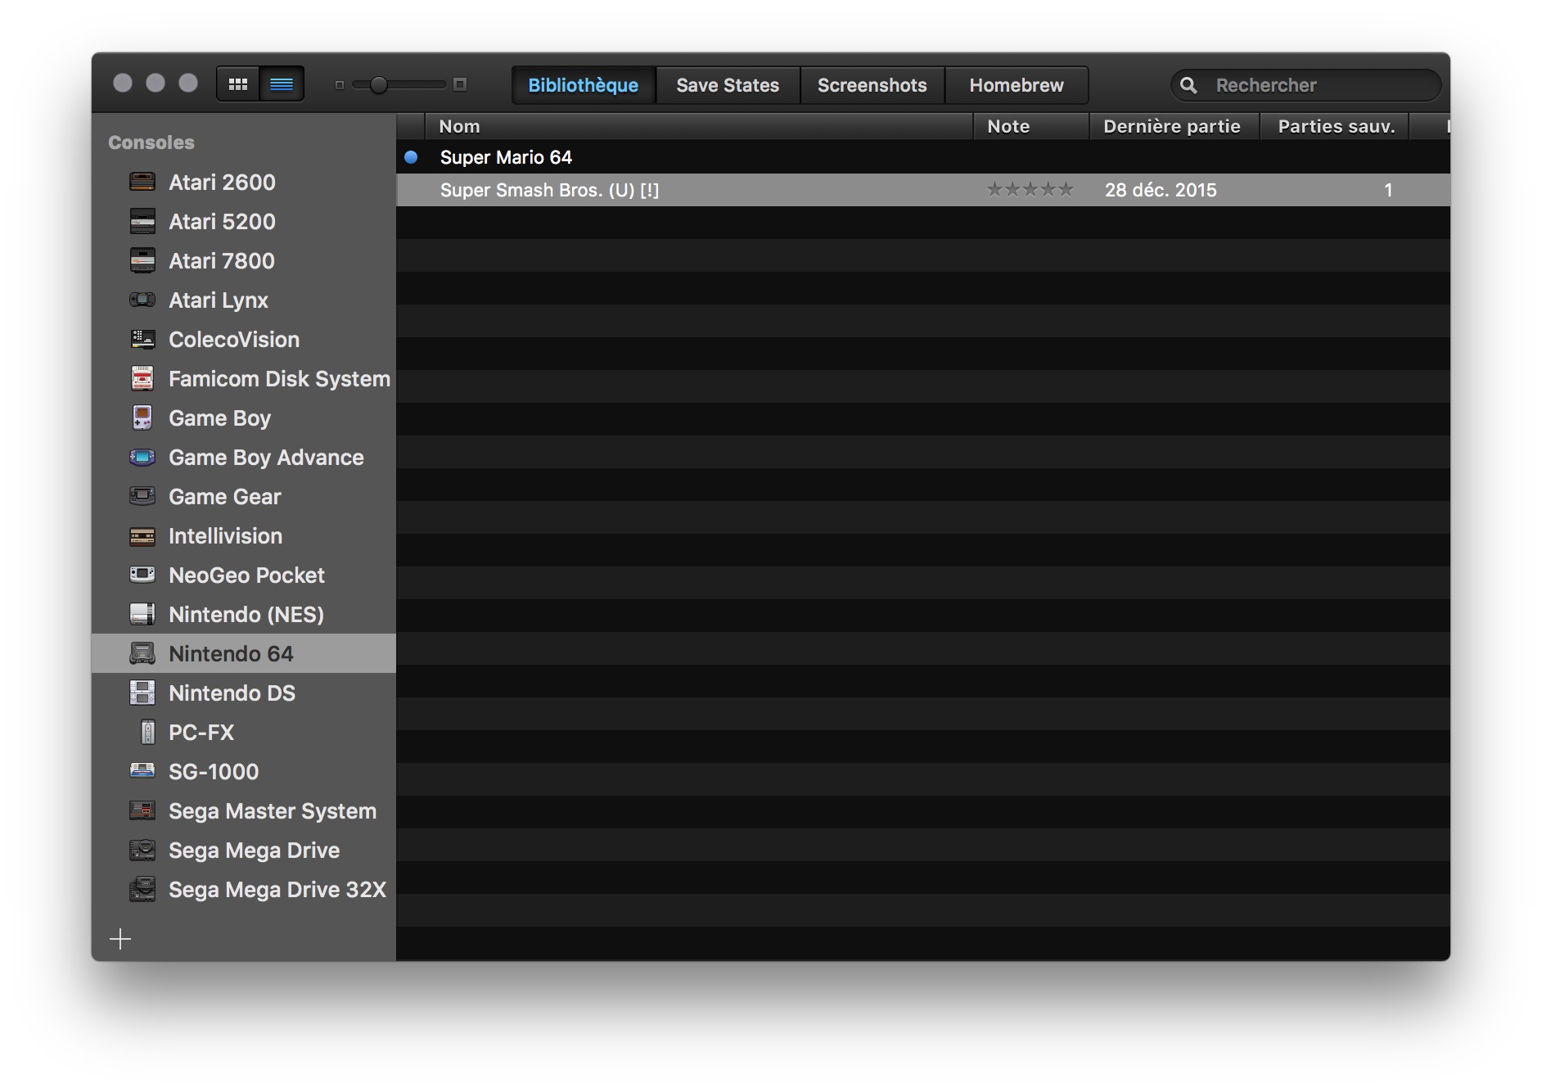1542x1092 pixels.
Task: Click the Sega Master System icon
Action: tap(142, 810)
